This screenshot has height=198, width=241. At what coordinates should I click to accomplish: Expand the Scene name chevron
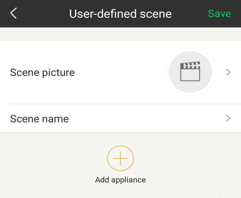point(228,118)
